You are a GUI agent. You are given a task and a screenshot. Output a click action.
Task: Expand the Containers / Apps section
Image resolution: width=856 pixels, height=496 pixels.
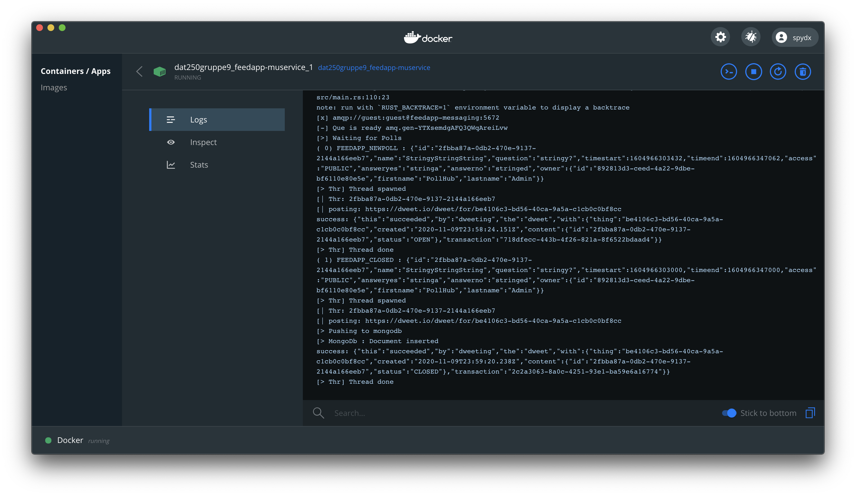(x=76, y=70)
